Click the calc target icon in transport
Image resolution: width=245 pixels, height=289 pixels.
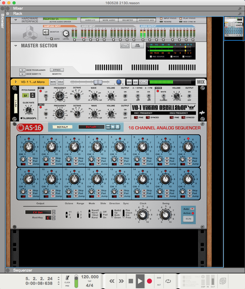(203, 277)
